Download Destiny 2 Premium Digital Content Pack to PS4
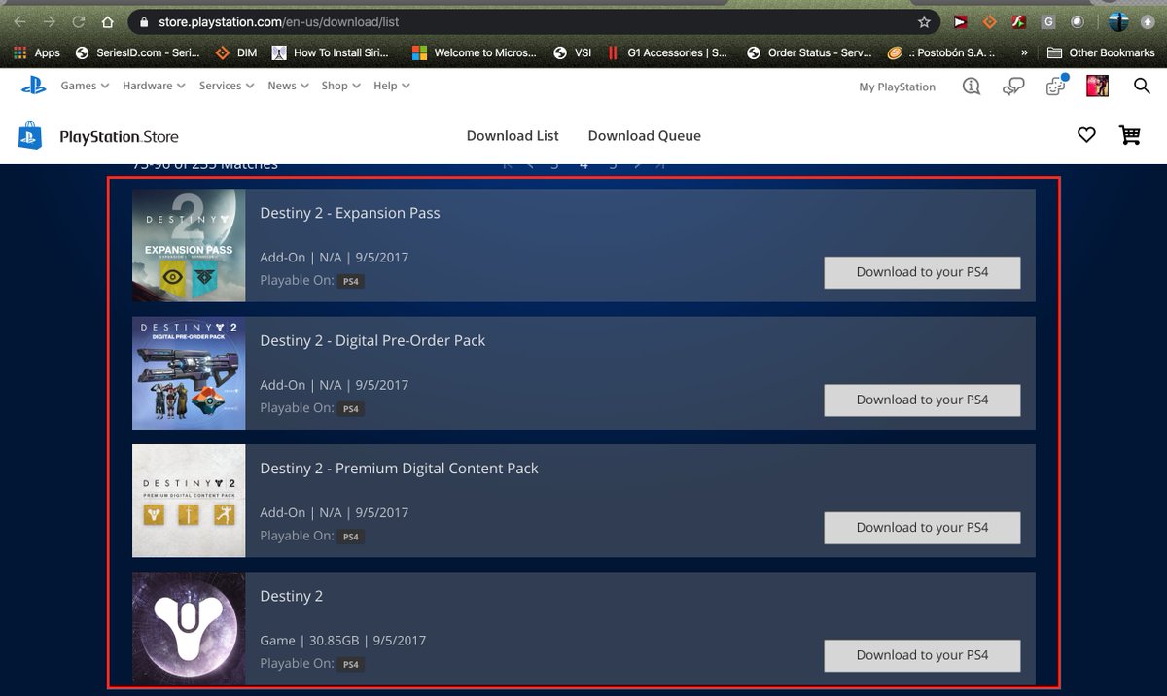Image resolution: width=1167 pixels, height=696 pixels. pos(922,528)
